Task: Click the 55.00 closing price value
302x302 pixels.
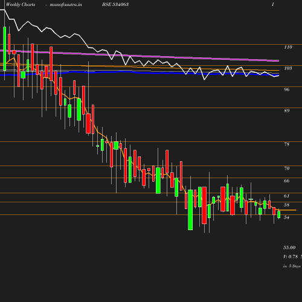Action: click(289, 248)
